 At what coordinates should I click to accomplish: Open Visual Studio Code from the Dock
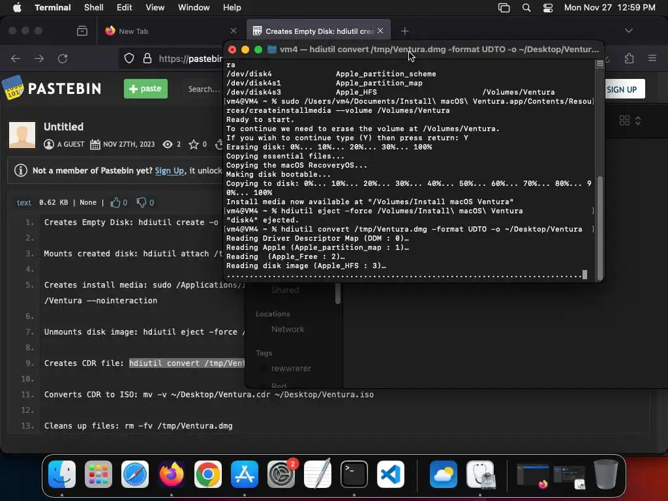point(391,474)
